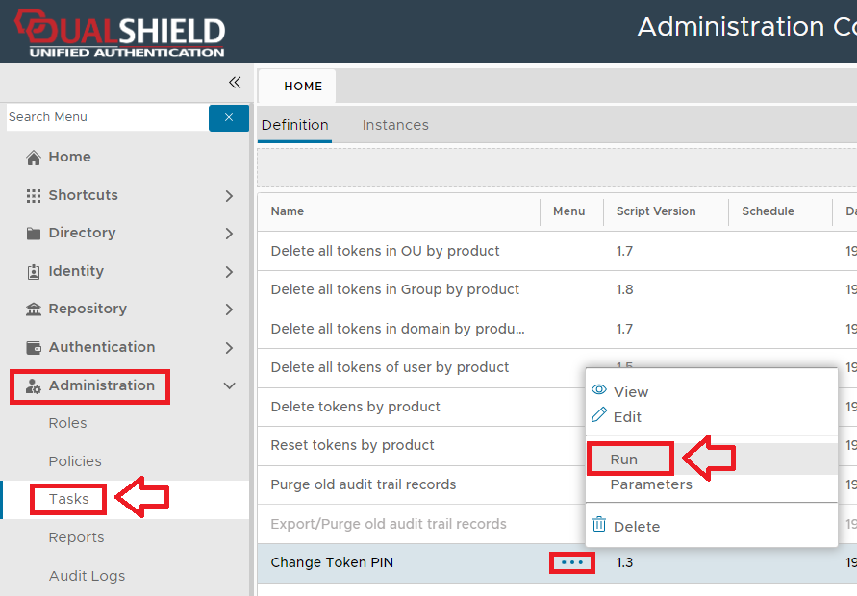Click the Directory folder icon
Image resolution: width=857 pixels, height=596 pixels.
tap(34, 234)
